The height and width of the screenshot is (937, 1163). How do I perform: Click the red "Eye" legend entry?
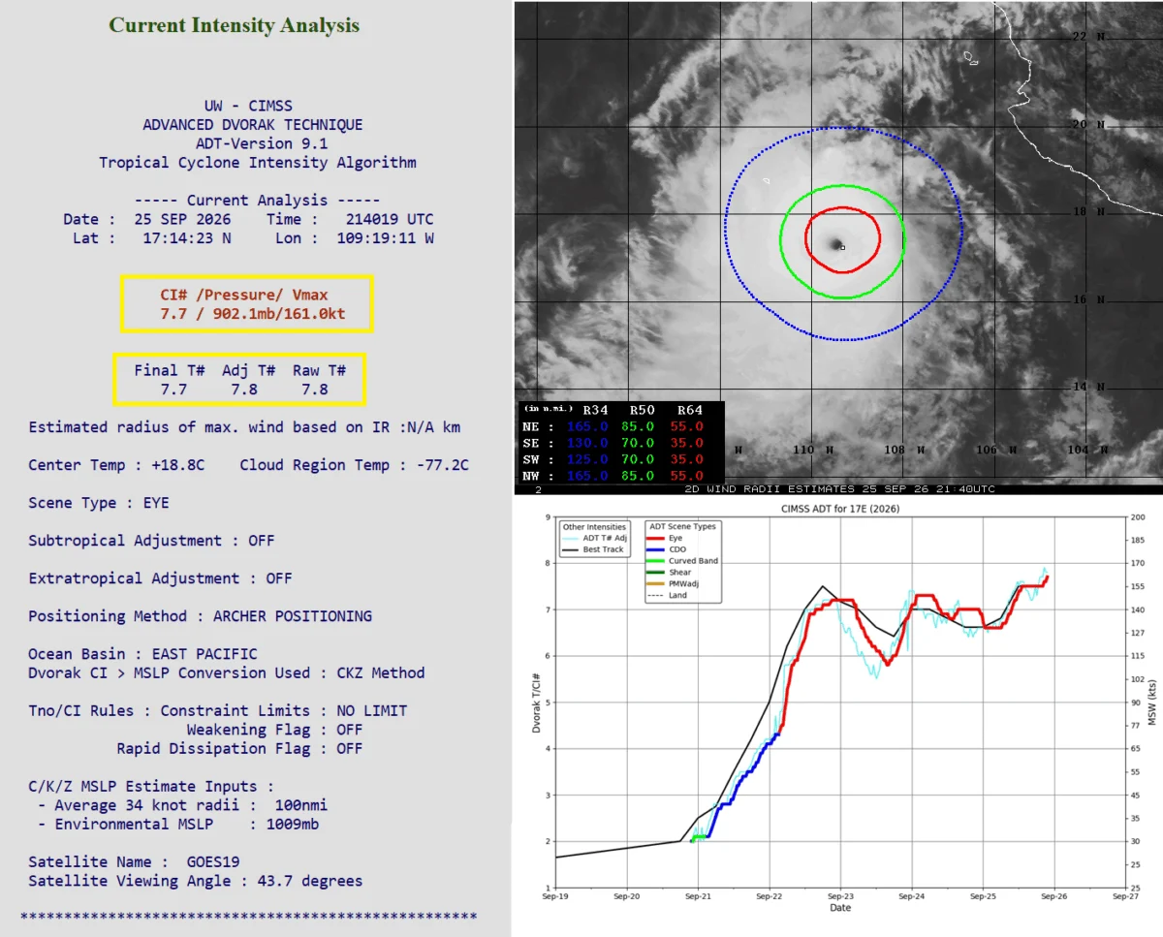(x=665, y=538)
